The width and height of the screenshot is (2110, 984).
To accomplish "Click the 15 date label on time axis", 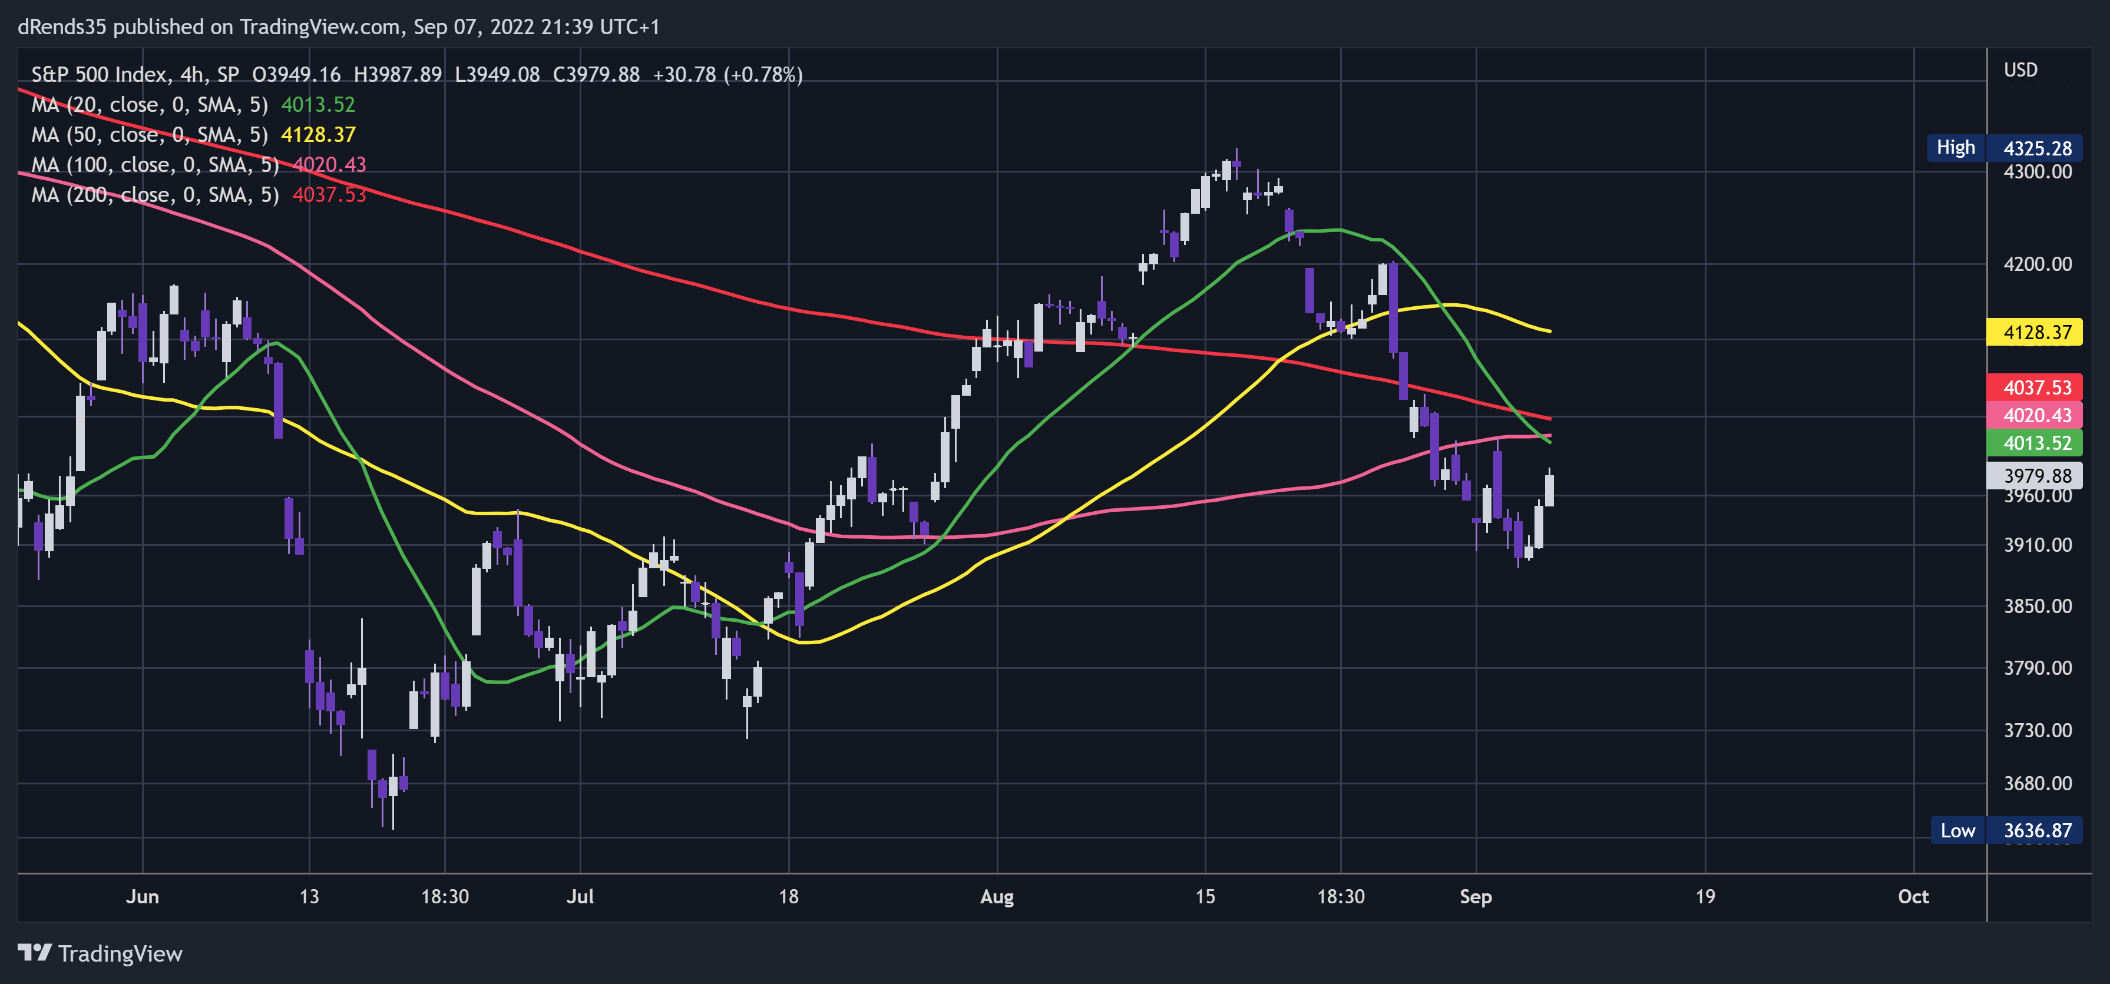I will pos(1205,896).
